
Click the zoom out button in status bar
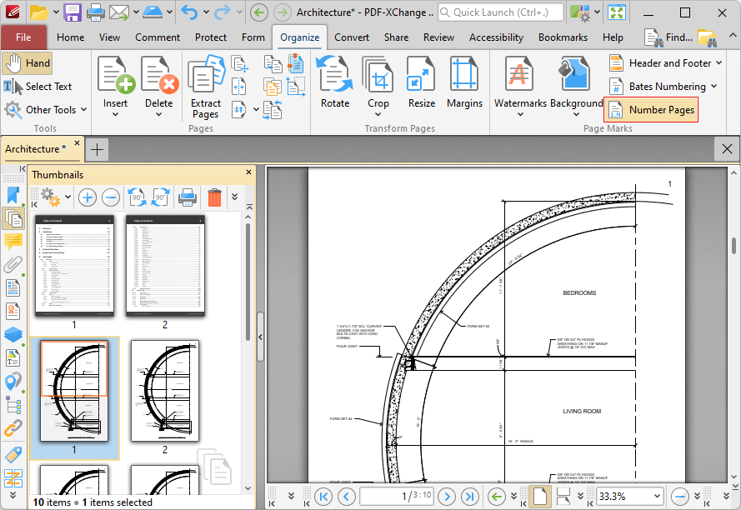click(680, 497)
